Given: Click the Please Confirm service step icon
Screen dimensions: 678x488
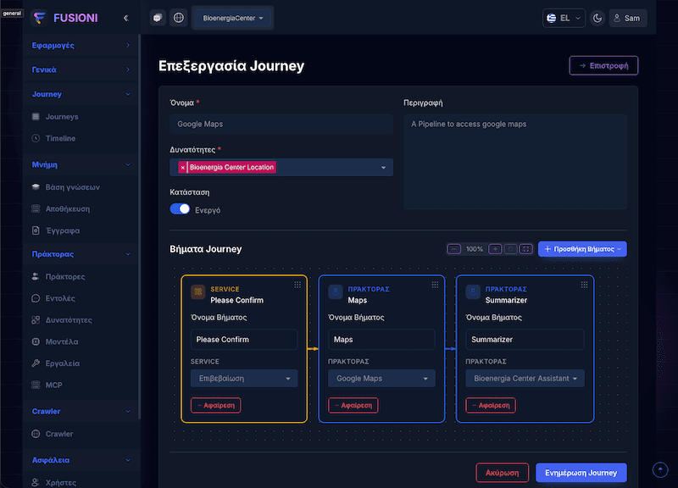Looking at the screenshot, I should pos(198,292).
